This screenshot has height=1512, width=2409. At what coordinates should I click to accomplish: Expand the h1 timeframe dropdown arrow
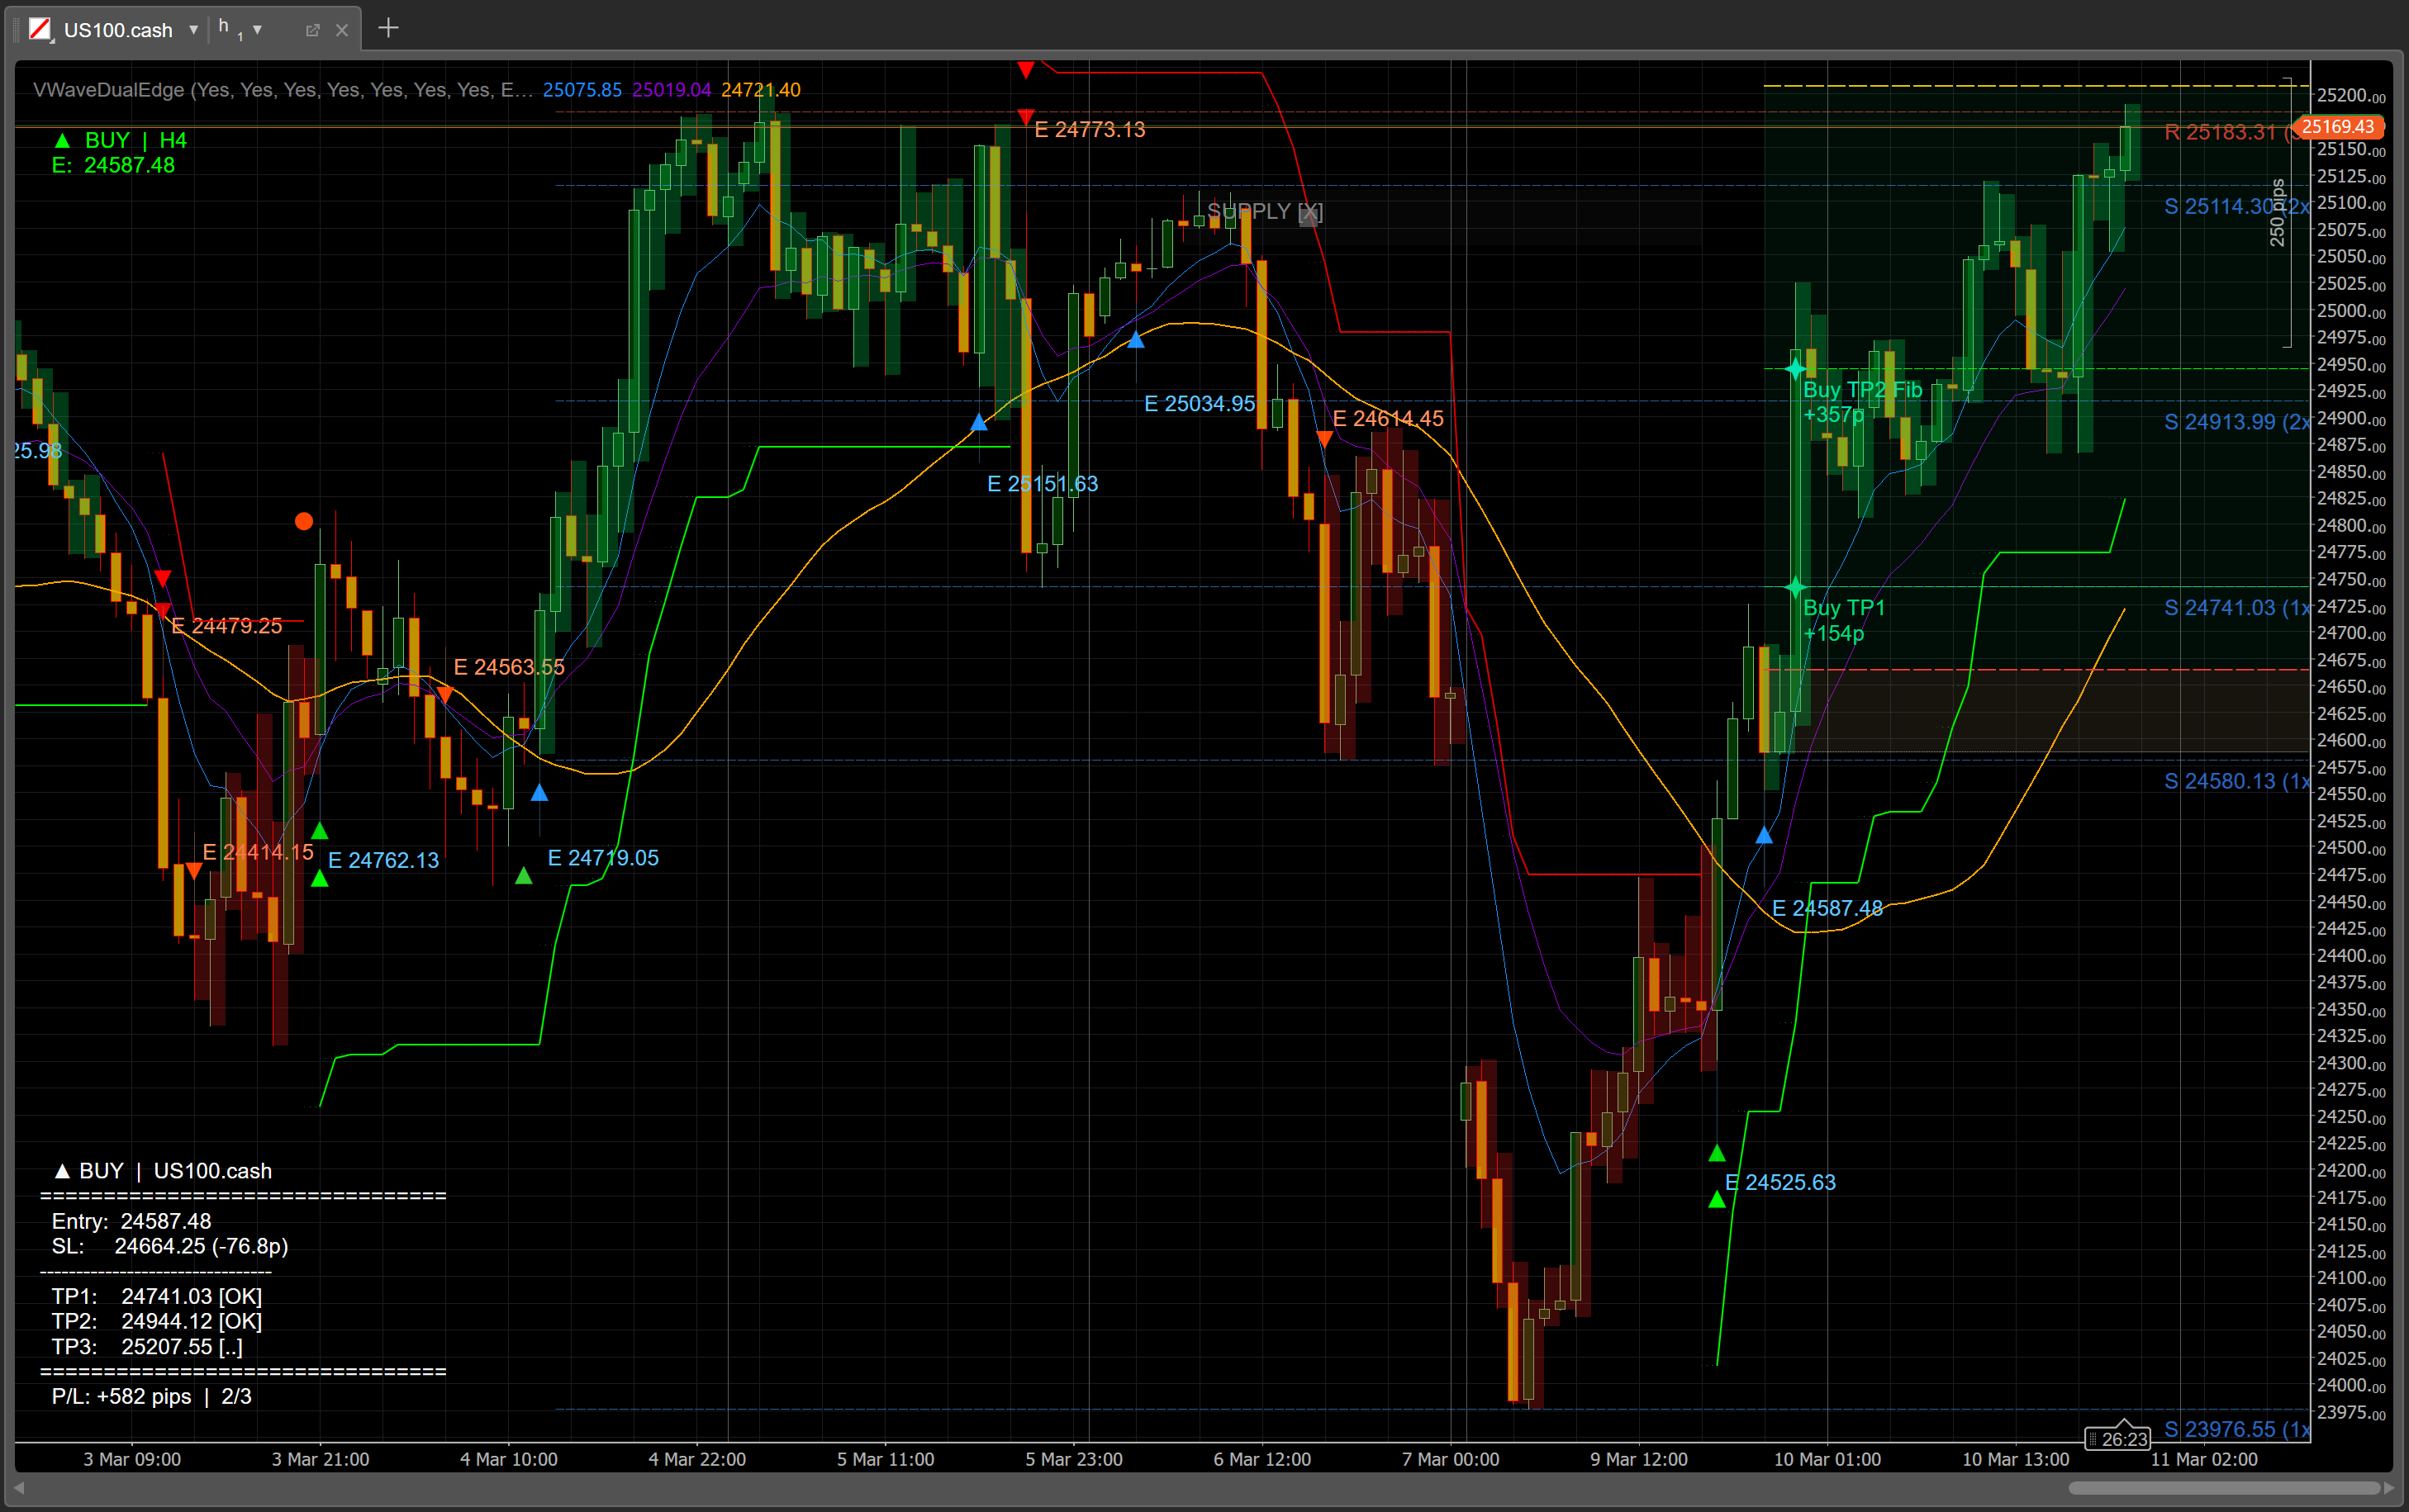pyautogui.click(x=257, y=30)
